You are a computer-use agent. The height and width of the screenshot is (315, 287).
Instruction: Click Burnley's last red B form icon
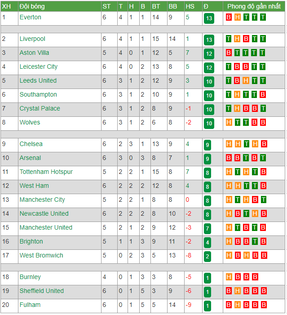(x=255, y=277)
